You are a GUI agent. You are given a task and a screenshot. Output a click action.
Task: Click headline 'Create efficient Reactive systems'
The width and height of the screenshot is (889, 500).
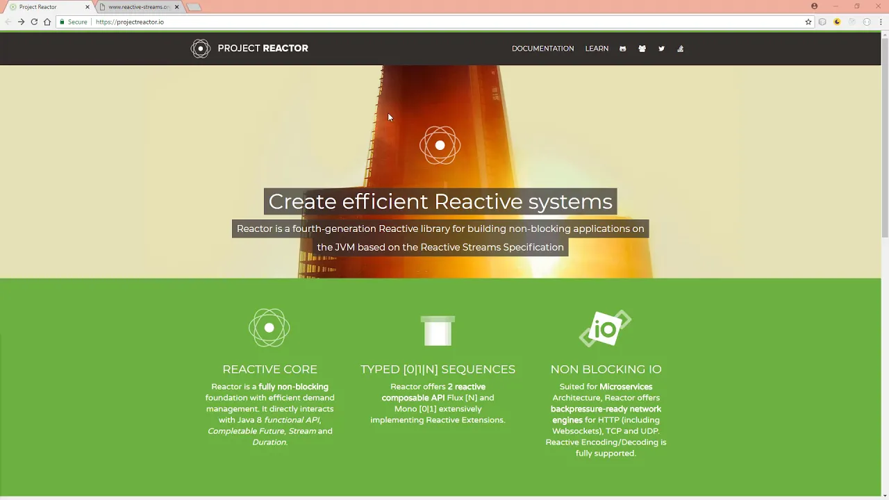(x=440, y=201)
